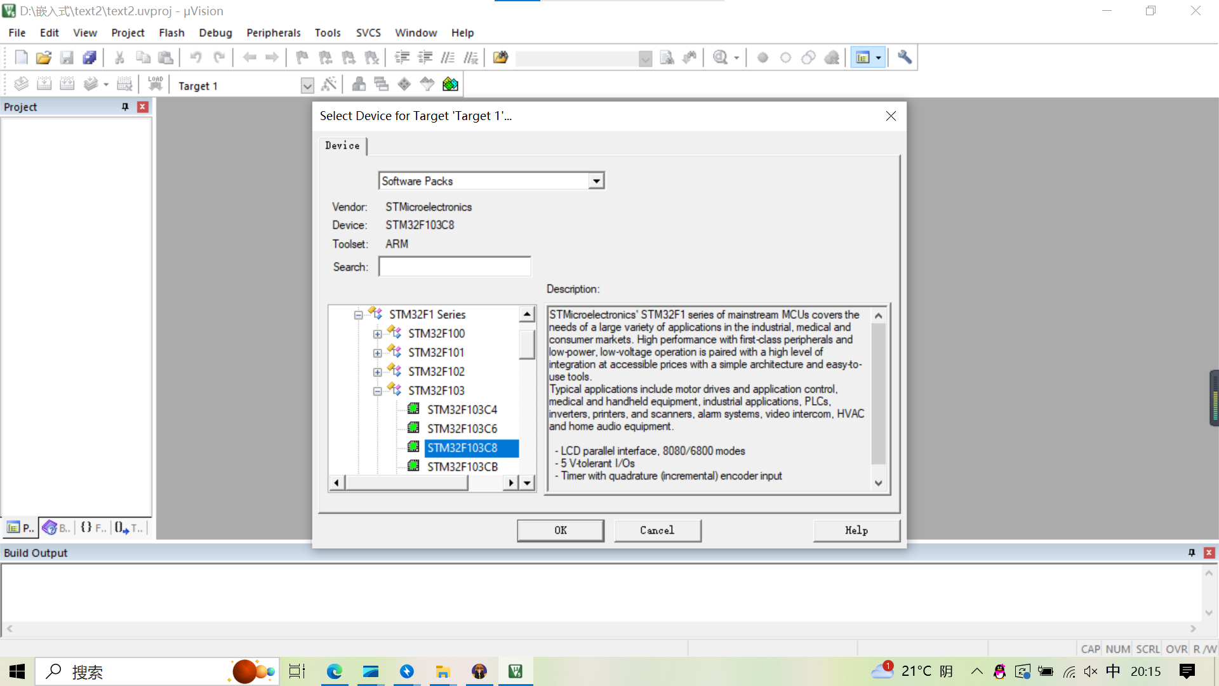Switch to the Functions tab in Project panel

pyautogui.click(x=93, y=528)
